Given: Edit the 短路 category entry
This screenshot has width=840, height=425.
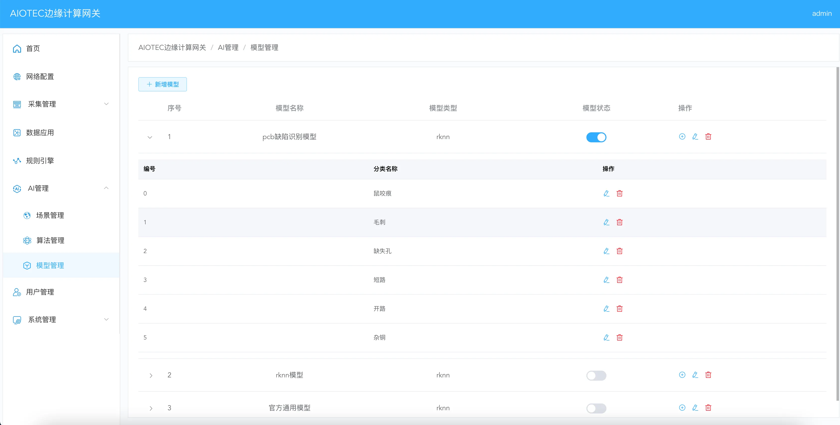Looking at the screenshot, I should tap(606, 280).
